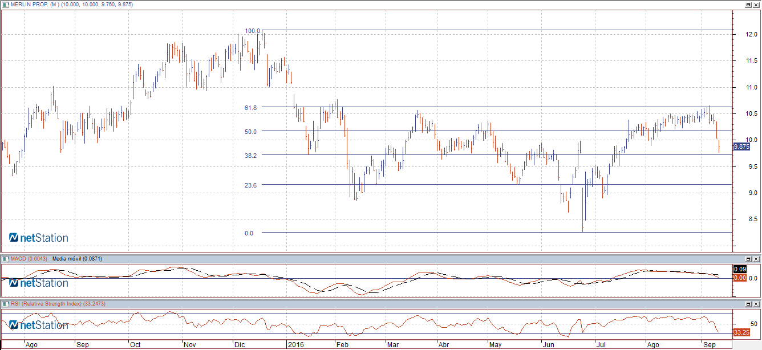Maximize the MERLIN PROP. price panel
Viewport: 762px width, 350px height.
coord(748,4)
